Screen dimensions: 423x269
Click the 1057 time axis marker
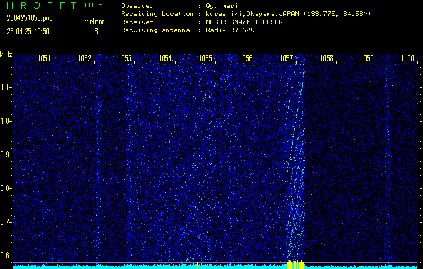click(286, 59)
